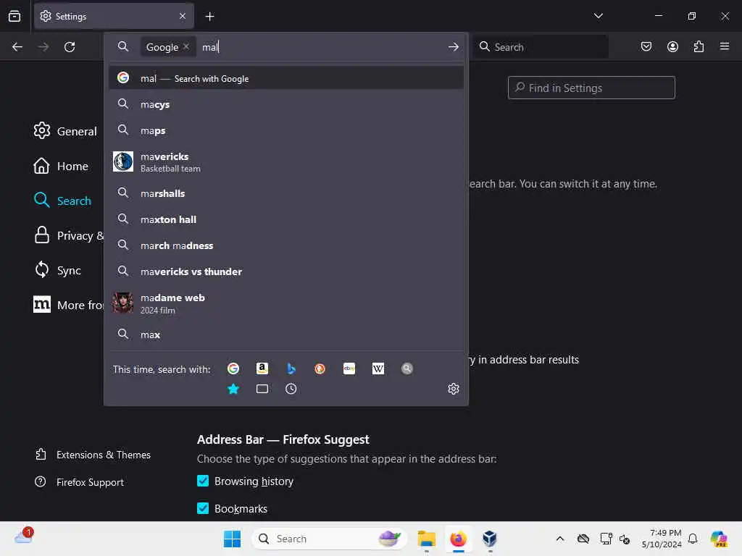The height and width of the screenshot is (556, 742).
Task: Select the marshalls suggestion
Action: coord(286,193)
